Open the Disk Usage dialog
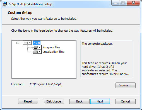 pyautogui.click(x=54, y=101)
